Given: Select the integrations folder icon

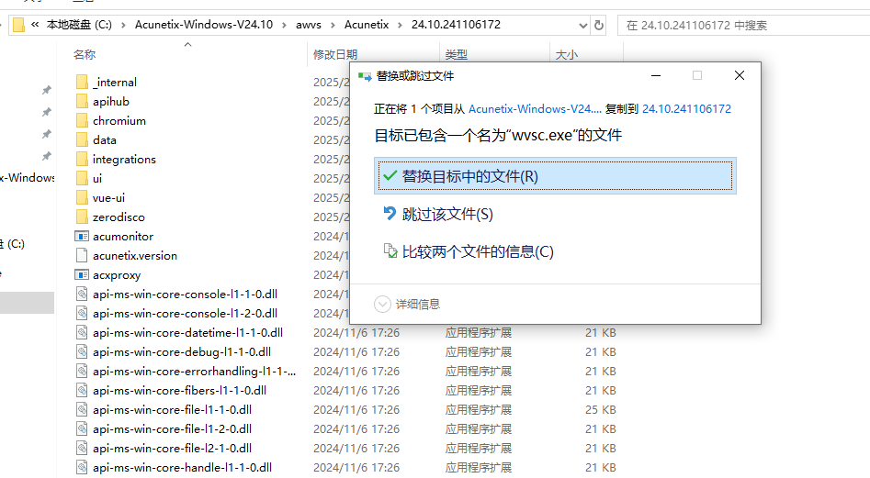Looking at the screenshot, I should click(x=82, y=159).
